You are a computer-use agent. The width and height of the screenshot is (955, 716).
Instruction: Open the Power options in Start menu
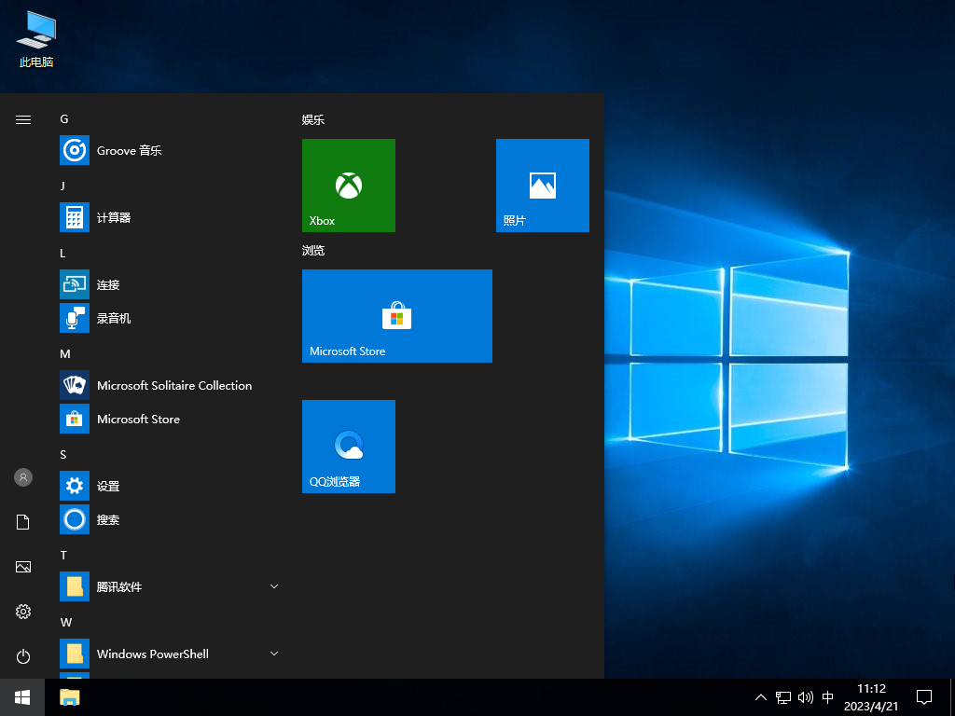pos(22,656)
